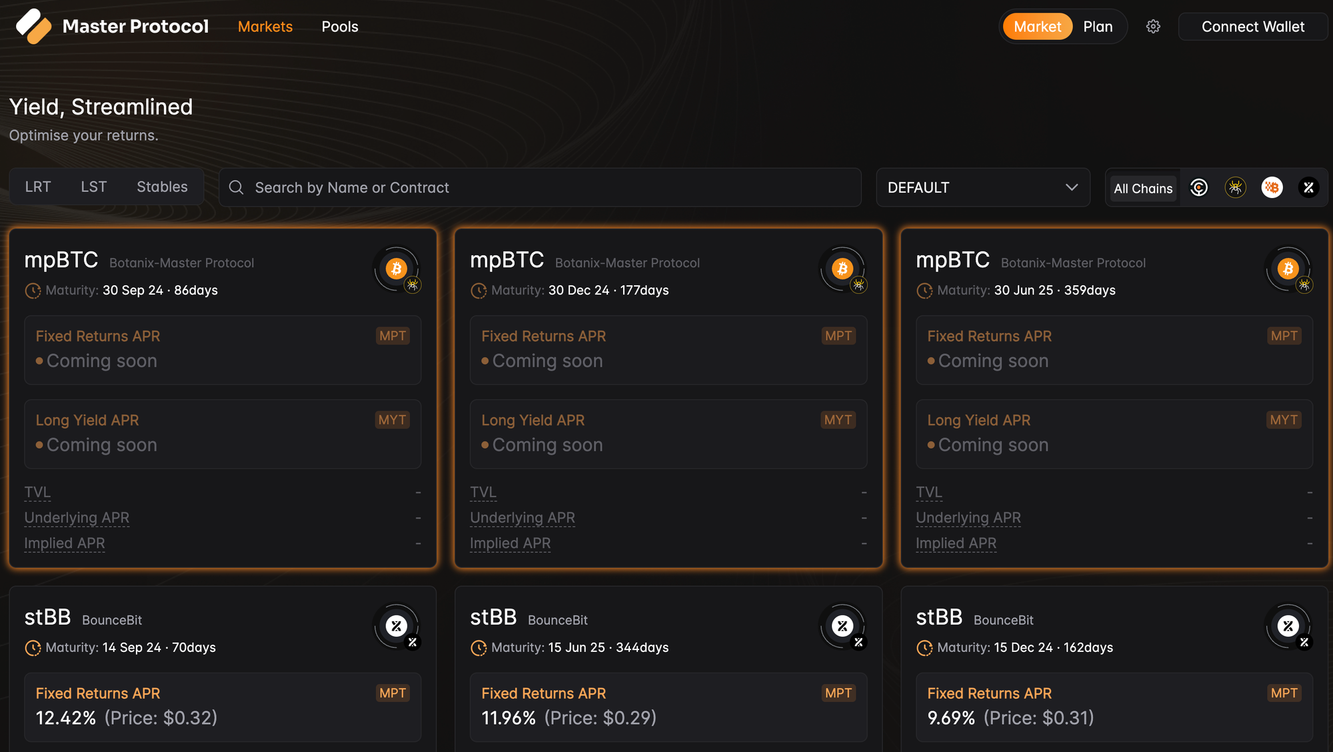Click the Connect Wallet button
Image resolution: width=1333 pixels, height=752 pixels.
(1253, 27)
